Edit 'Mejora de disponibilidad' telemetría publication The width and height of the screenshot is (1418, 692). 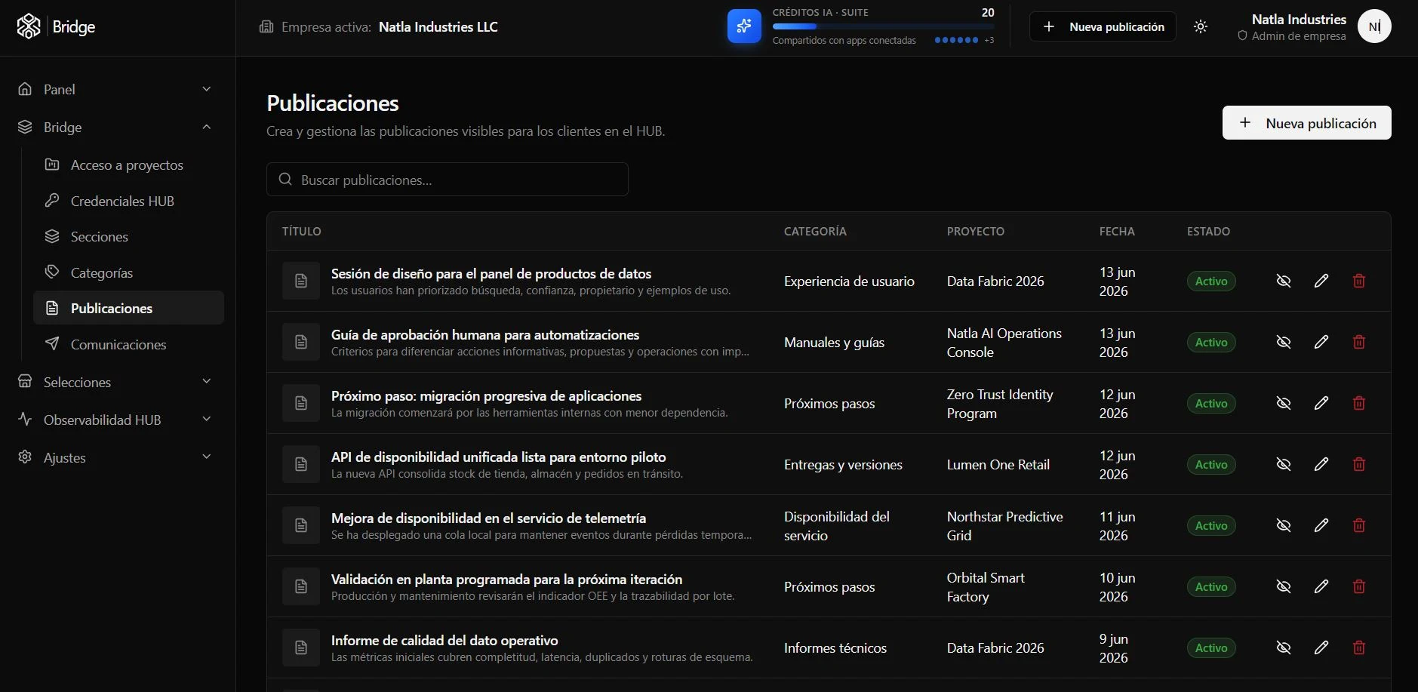pos(1321,525)
